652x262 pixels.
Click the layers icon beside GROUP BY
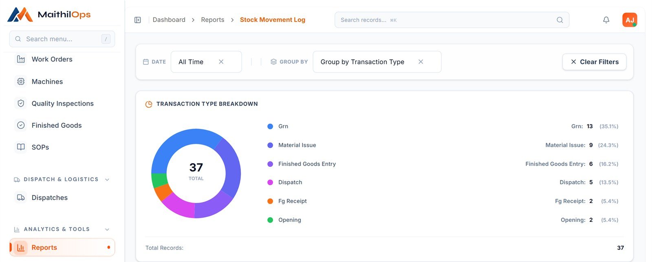[274, 62]
